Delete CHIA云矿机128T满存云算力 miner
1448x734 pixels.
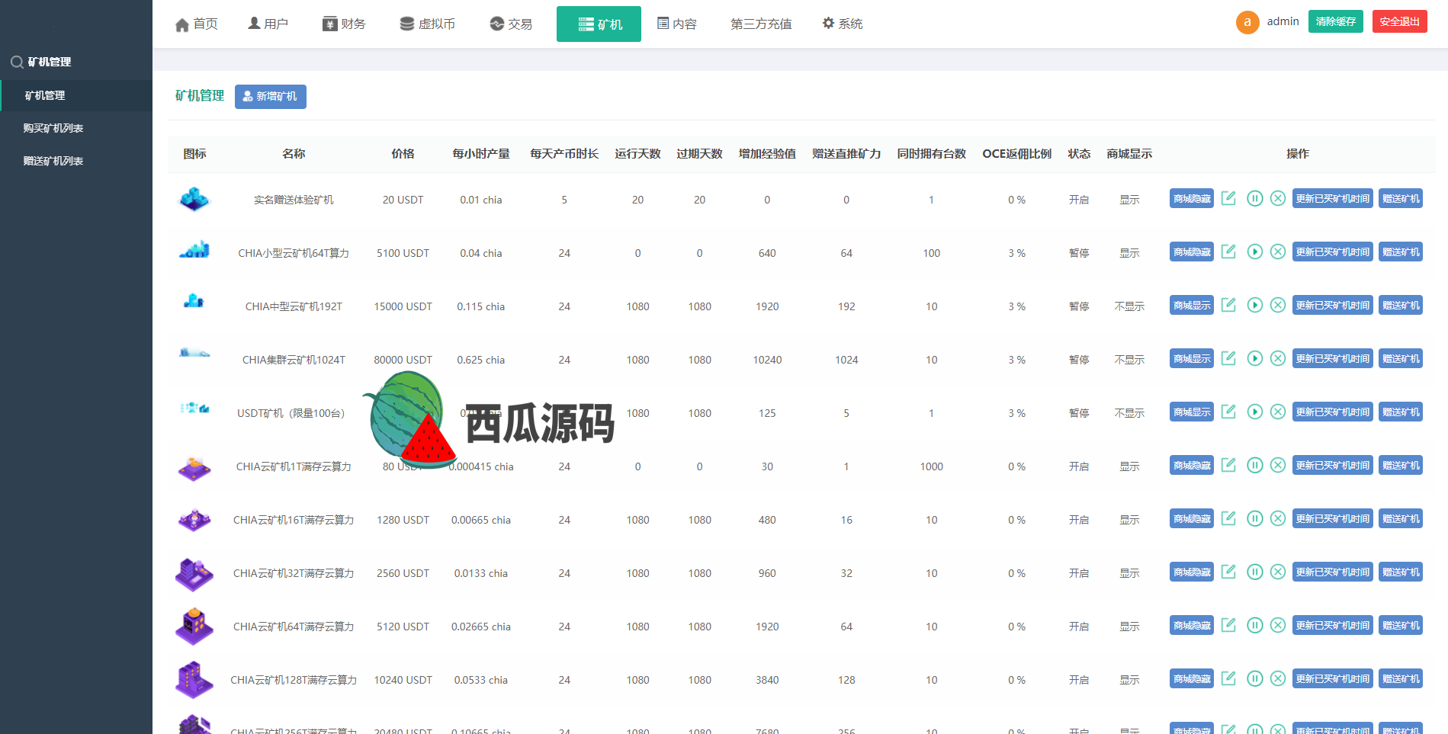(1278, 678)
